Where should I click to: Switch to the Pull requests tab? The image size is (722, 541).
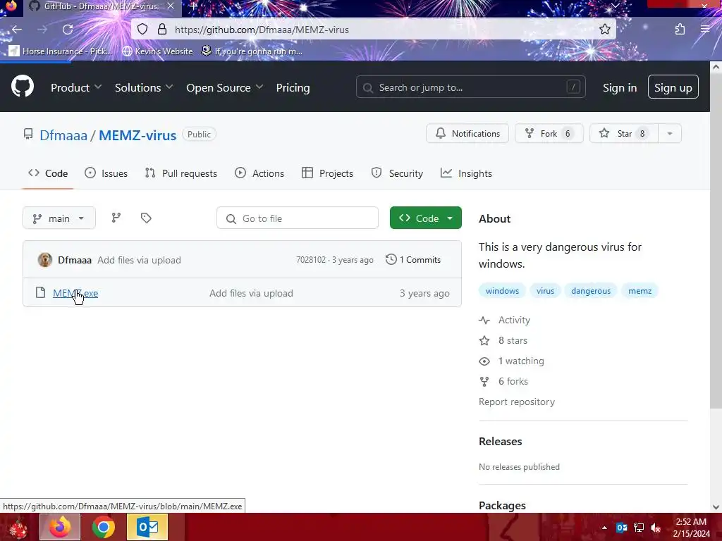[181, 173]
